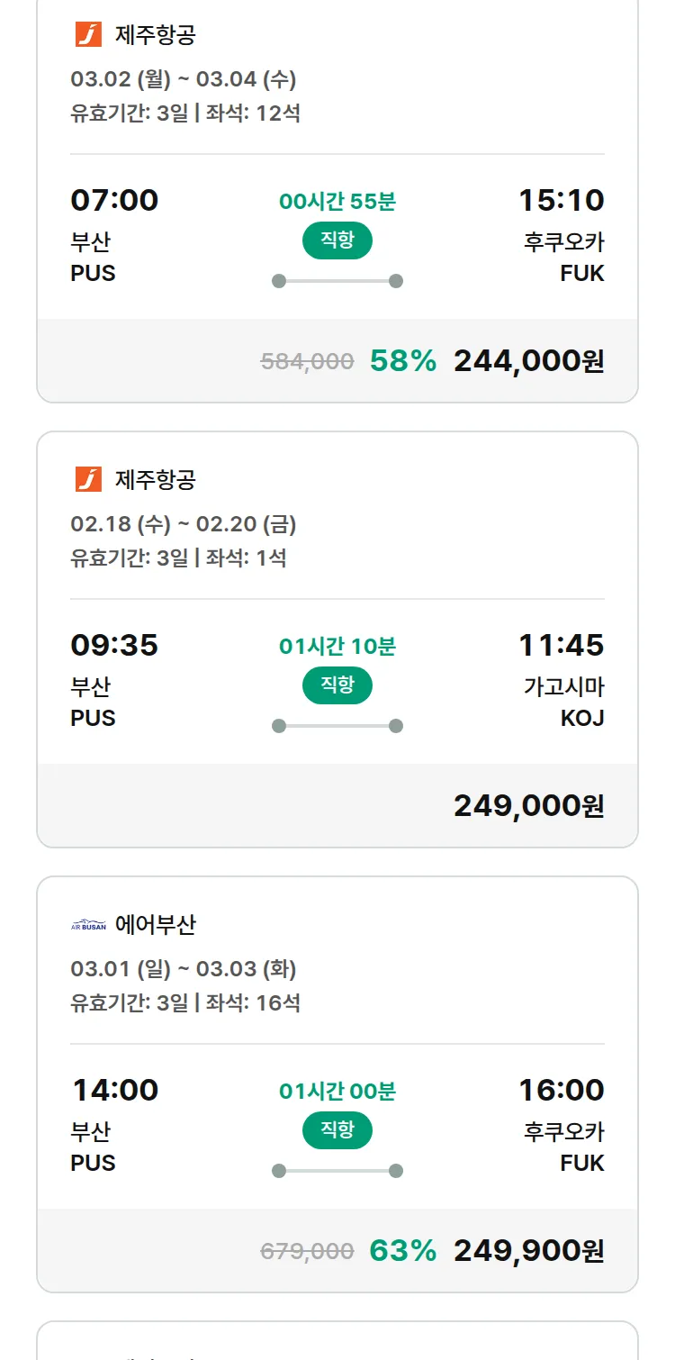Image resolution: width=675 pixels, height=1360 pixels.
Task: Click the Jeju Air logo on the Kagoshima flight
Action: point(88,479)
